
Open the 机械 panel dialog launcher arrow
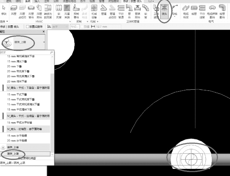[97, 22]
